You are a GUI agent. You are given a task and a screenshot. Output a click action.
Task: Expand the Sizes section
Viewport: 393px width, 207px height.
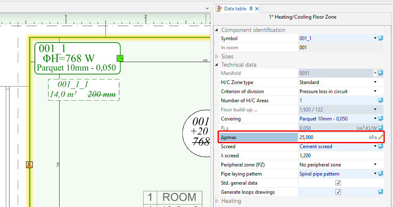(x=217, y=56)
